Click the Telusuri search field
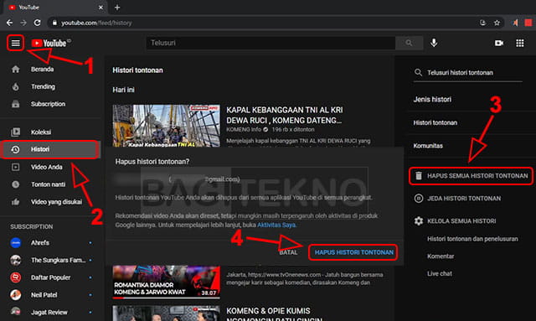The width and height of the screenshot is (536, 321). click(271, 43)
